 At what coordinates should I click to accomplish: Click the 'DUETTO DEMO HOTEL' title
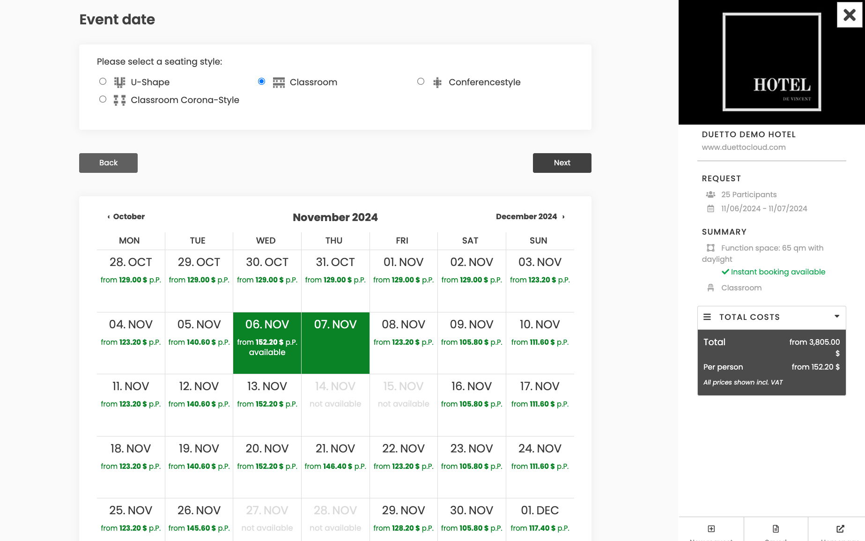click(749, 134)
